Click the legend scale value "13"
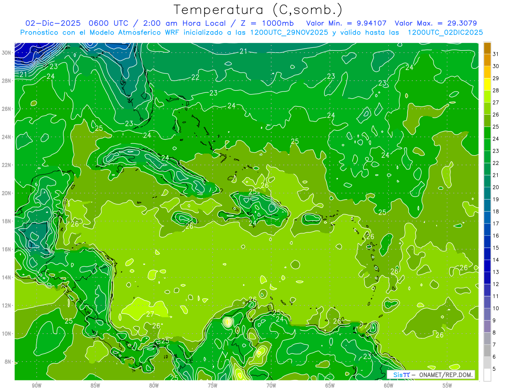The image size is (507, 391). click(x=496, y=272)
